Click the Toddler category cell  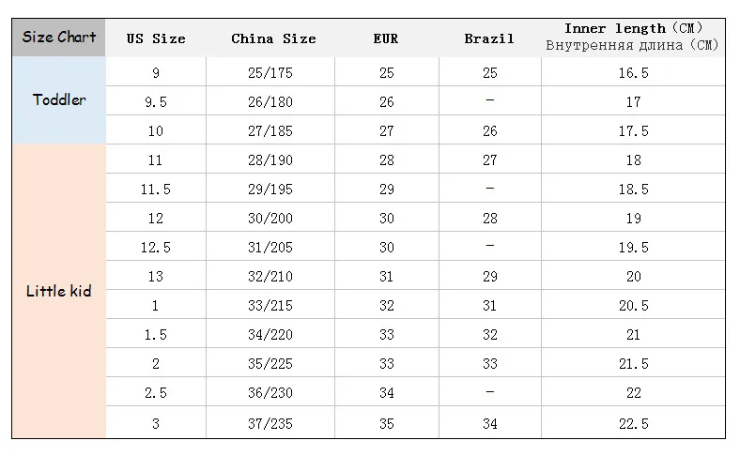tap(58, 100)
